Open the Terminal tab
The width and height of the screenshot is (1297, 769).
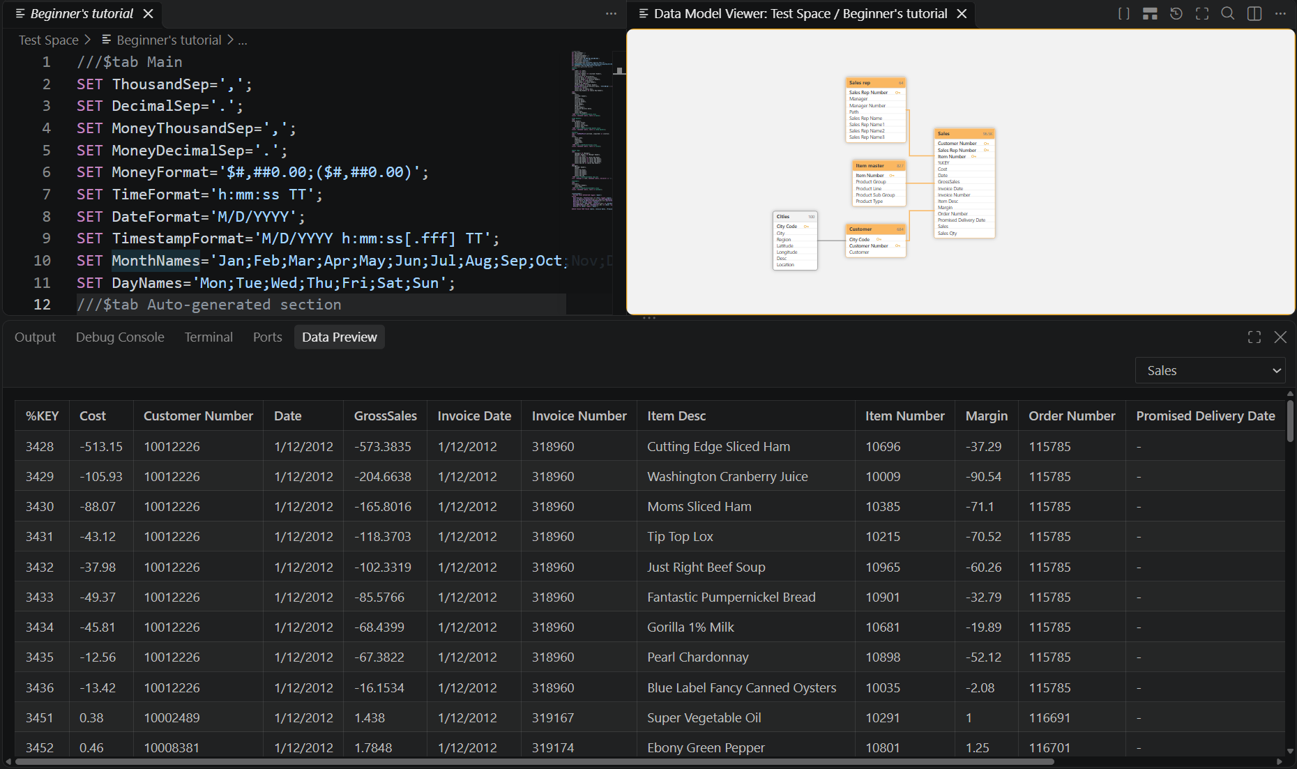click(208, 337)
